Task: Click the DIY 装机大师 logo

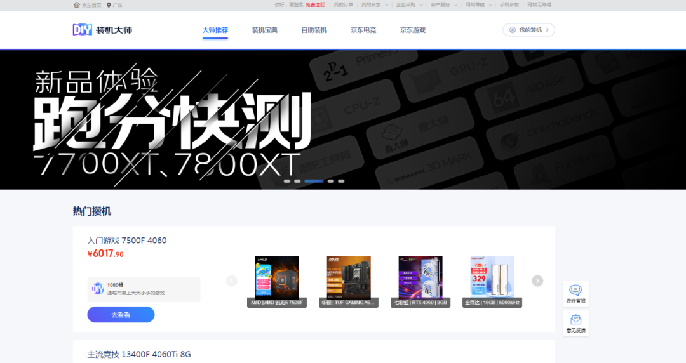Action: pyautogui.click(x=102, y=30)
